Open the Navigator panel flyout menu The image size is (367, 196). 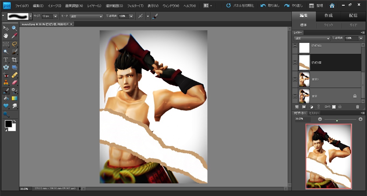(x=362, y=113)
